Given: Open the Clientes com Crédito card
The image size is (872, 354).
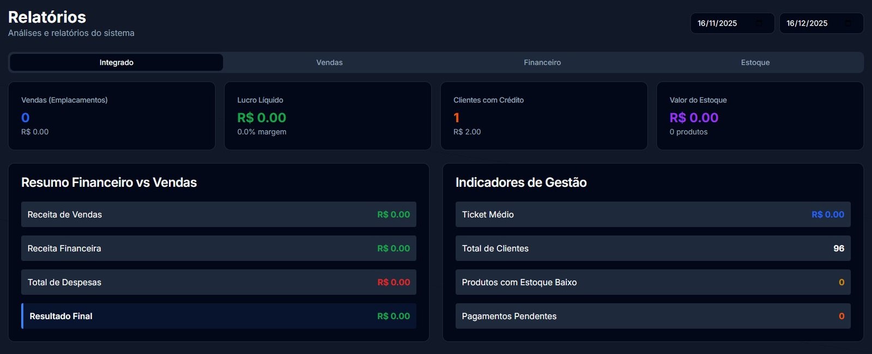Looking at the screenshot, I should (x=544, y=116).
